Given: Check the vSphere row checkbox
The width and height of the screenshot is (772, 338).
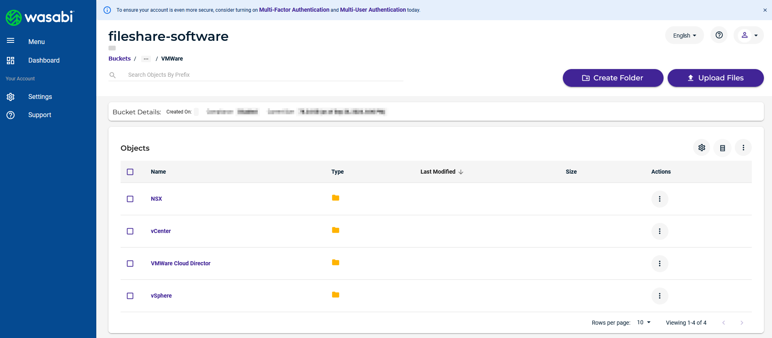Looking at the screenshot, I should click(x=130, y=296).
